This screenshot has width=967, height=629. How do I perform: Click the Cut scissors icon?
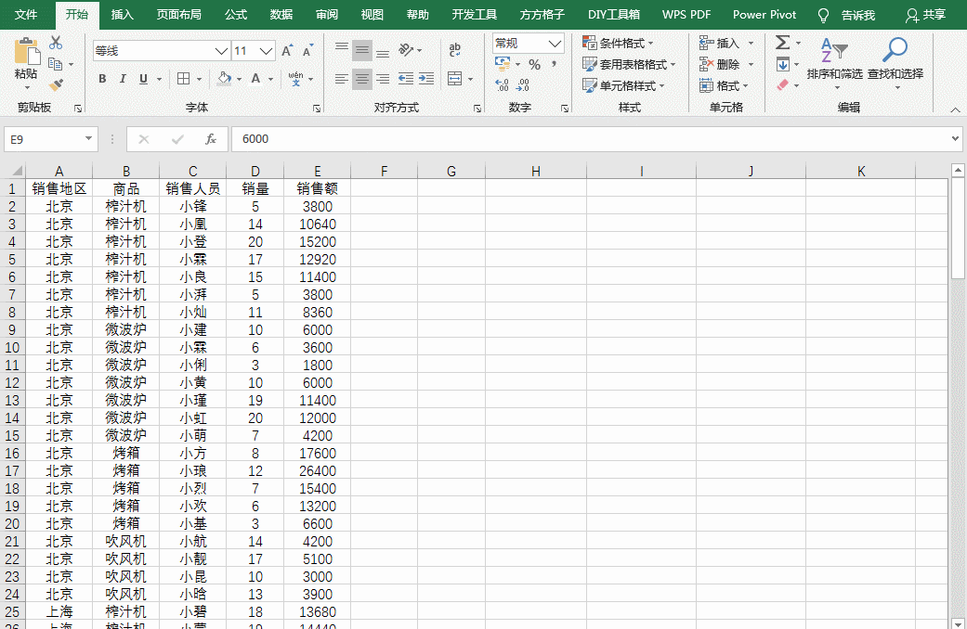56,43
